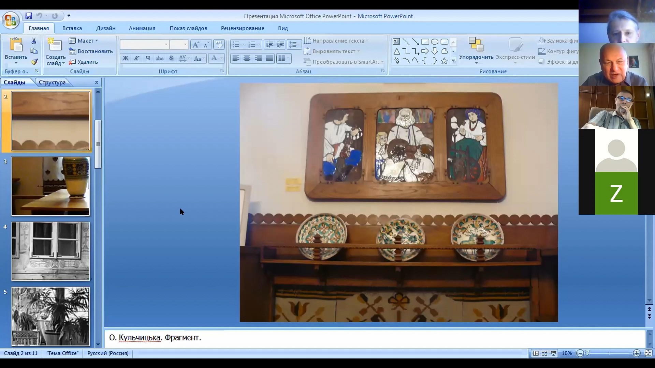Image resolution: width=655 pixels, height=368 pixels.
Task: Select the down block arrow shape
Action: [x=435, y=51]
